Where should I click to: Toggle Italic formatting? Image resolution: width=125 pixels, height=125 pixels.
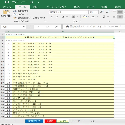coord(57,17)
